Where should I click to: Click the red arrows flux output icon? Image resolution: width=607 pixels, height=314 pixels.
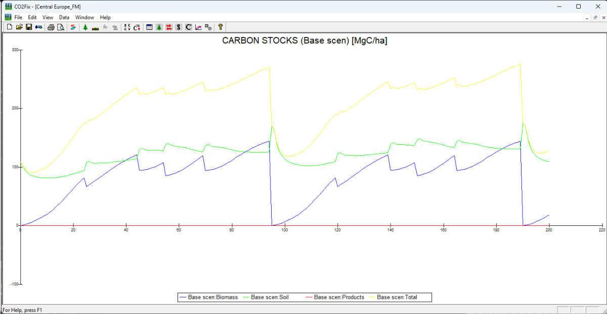point(168,27)
